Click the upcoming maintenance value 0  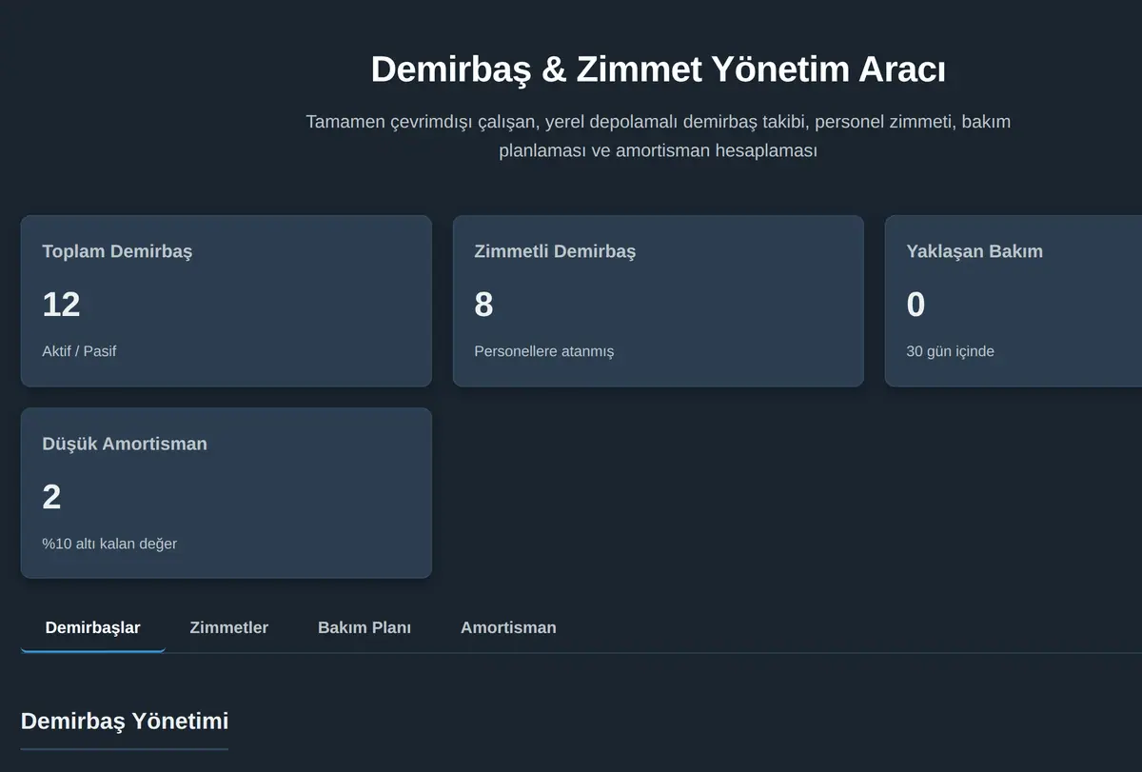coord(916,305)
